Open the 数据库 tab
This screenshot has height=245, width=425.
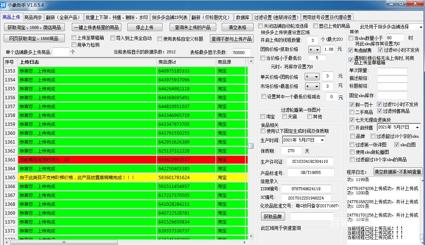pyautogui.click(x=242, y=17)
